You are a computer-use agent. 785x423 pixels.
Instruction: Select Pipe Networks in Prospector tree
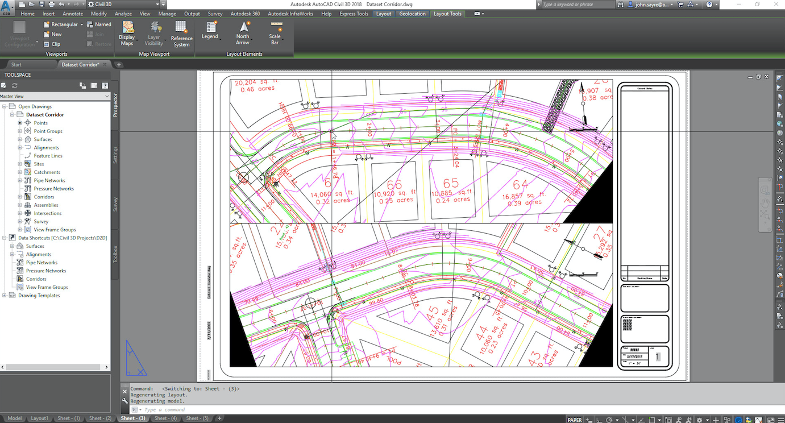[x=49, y=180]
